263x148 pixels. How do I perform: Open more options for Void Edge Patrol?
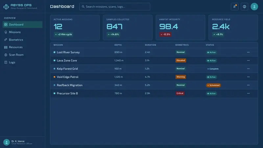248,77
